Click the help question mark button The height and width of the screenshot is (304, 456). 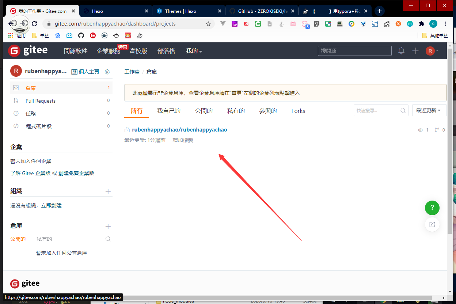click(432, 208)
